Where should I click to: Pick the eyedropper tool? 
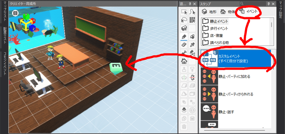192,45
